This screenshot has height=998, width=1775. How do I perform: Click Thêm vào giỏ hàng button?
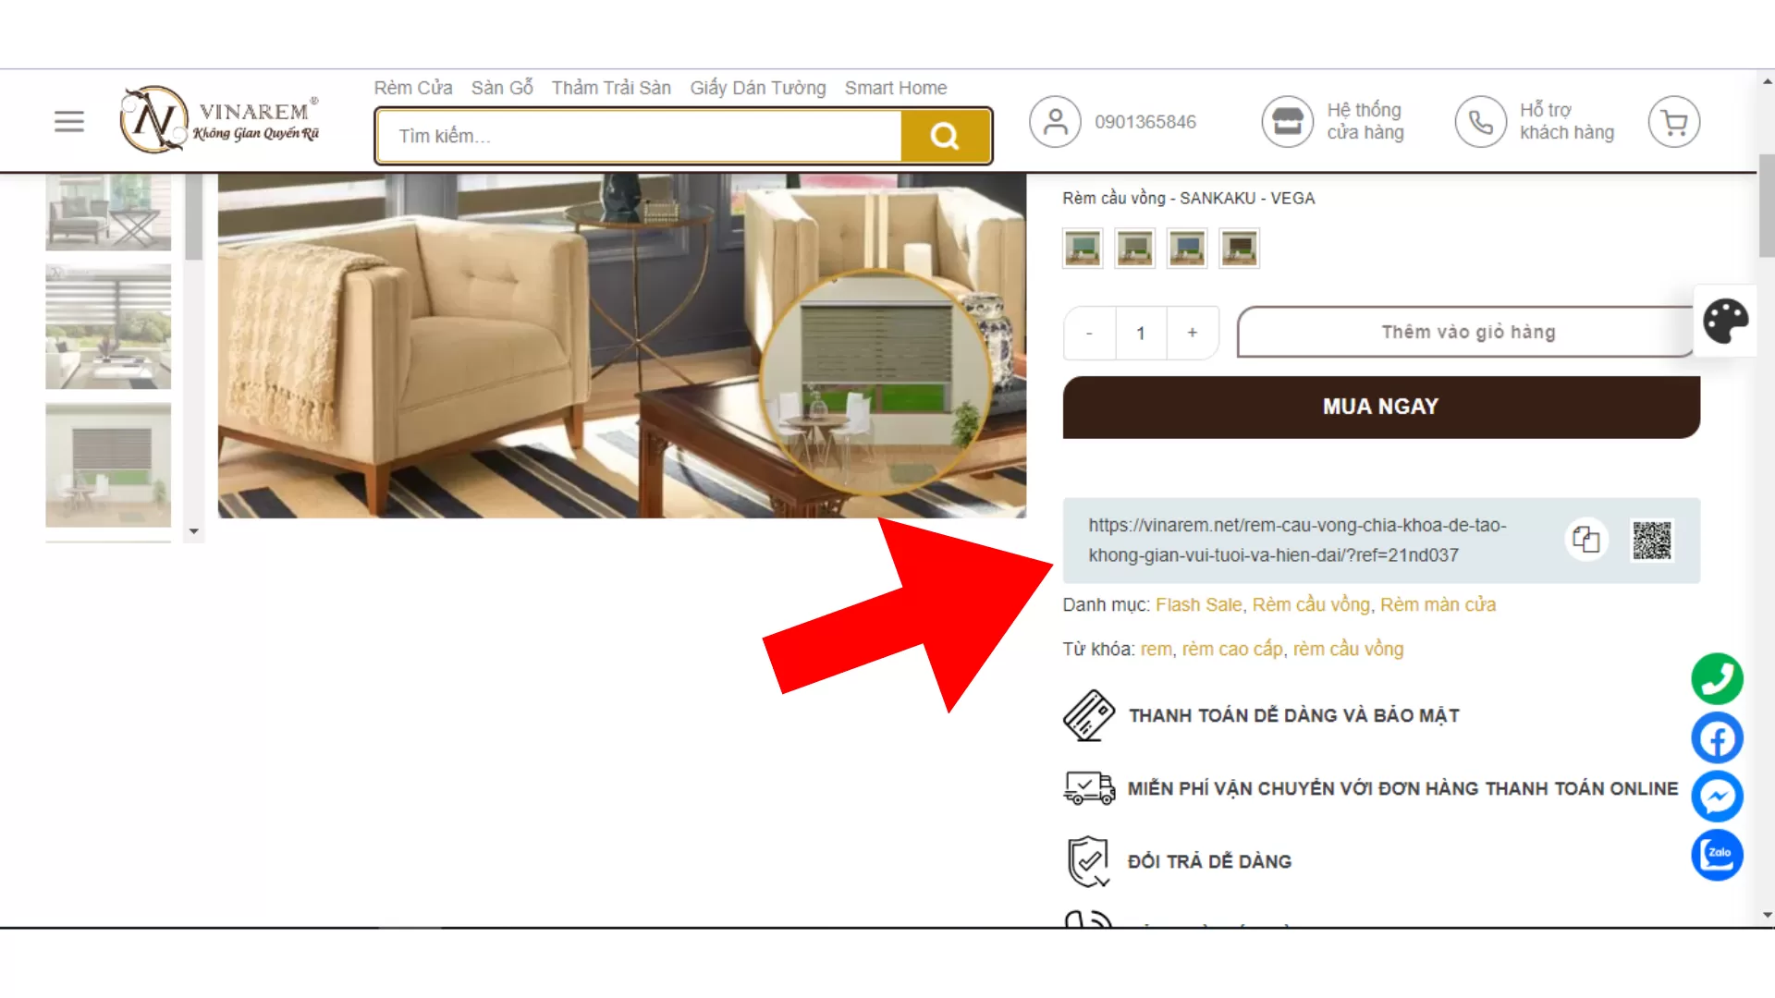pyautogui.click(x=1468, y=333)
